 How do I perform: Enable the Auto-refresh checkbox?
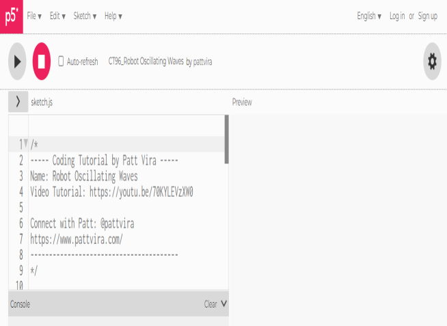[x=61, y=62]
